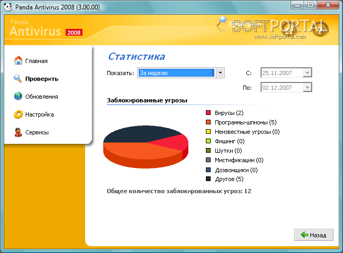Click the Проверить magnifier icon in sidebar
343x253 pixels.
click(x=18, y=79)
